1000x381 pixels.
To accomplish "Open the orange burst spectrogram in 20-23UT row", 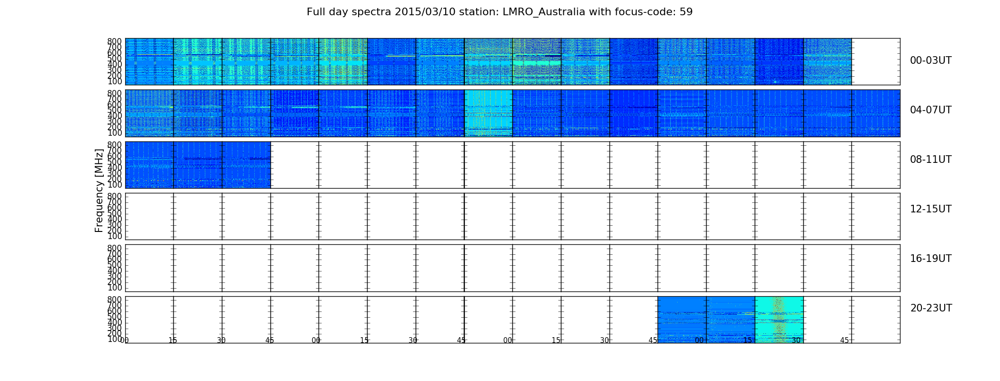I will point(779,320).
